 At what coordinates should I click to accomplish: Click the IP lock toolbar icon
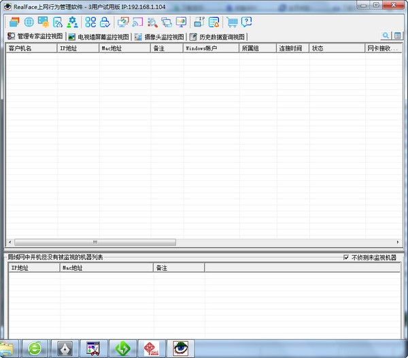click(199, 22)
